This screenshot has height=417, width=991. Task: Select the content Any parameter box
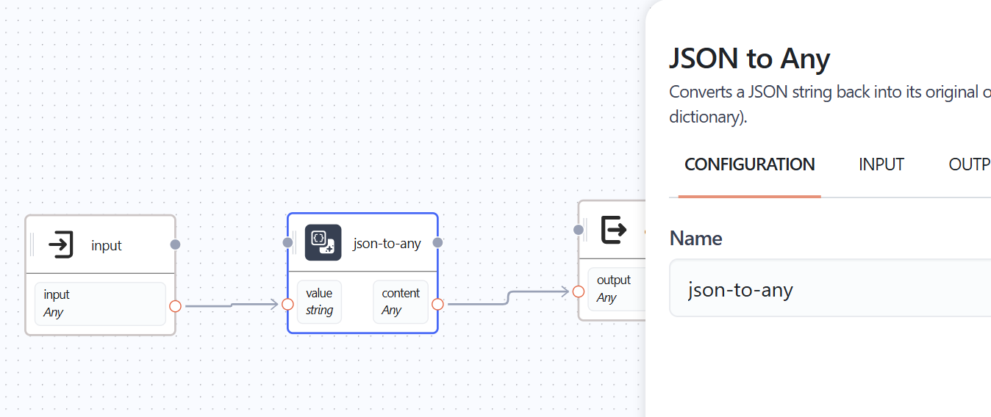pyautogui.click(x=400, y=302)
